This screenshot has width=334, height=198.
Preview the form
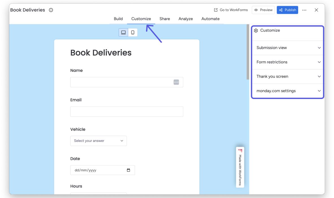[x=263, y=10]
